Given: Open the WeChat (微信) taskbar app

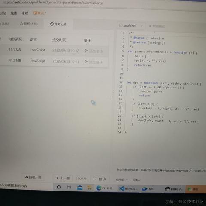Looking at the screenshot, I should point(193,189).
